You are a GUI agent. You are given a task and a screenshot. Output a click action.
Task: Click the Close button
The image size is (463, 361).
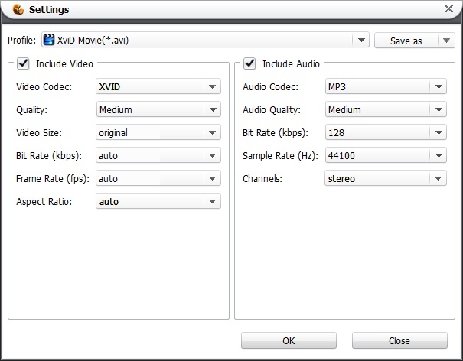399,340
